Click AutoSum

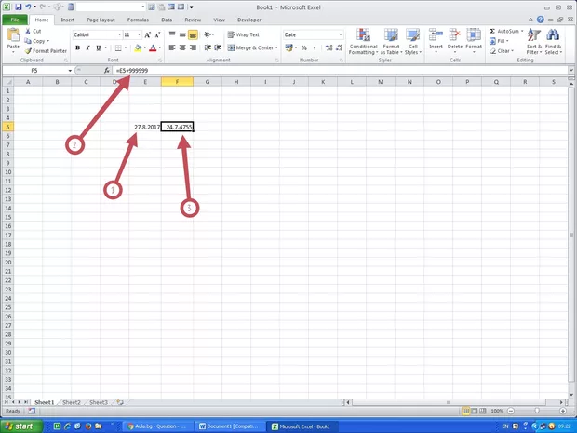[x=505, y=32]
